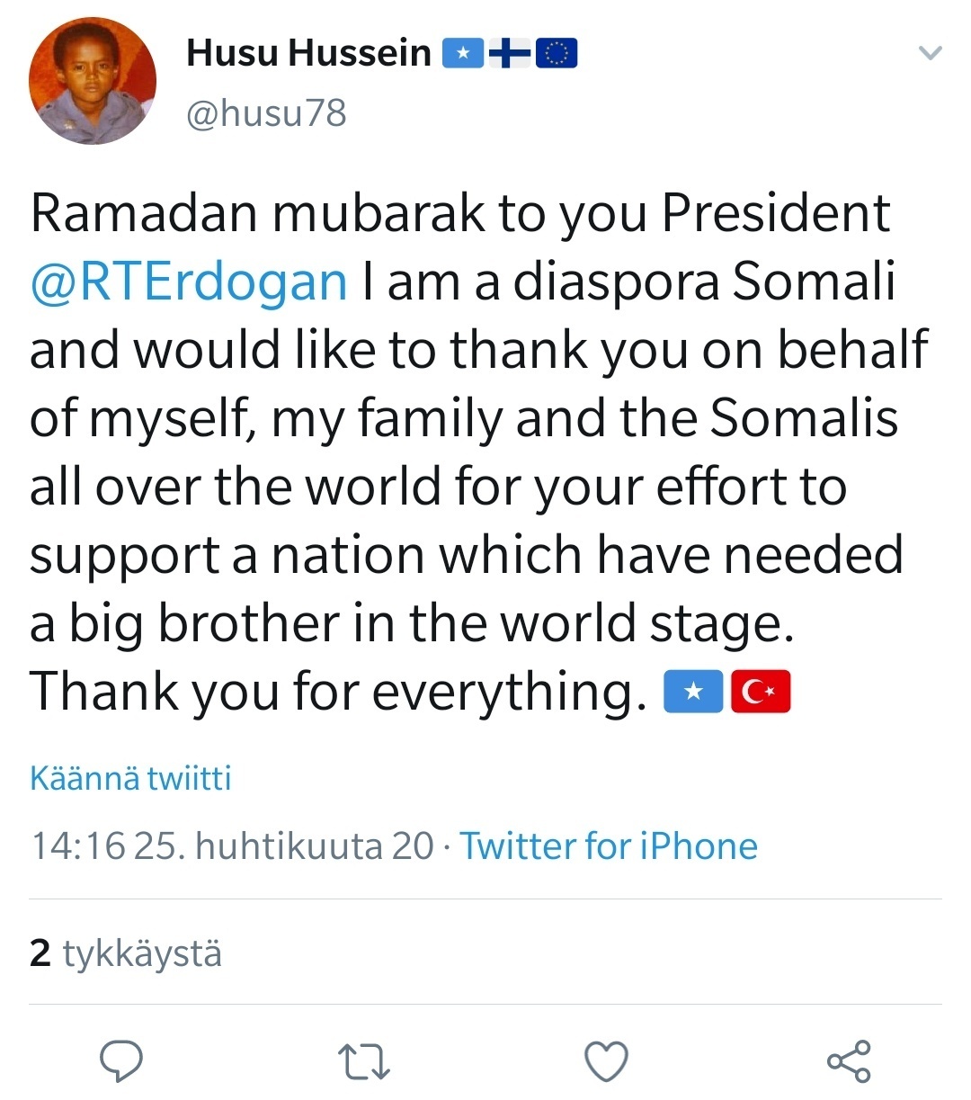Screen dimensions: 971x1100
Task: Like the tweet with the heart icon
Action: pos(606,1061)
